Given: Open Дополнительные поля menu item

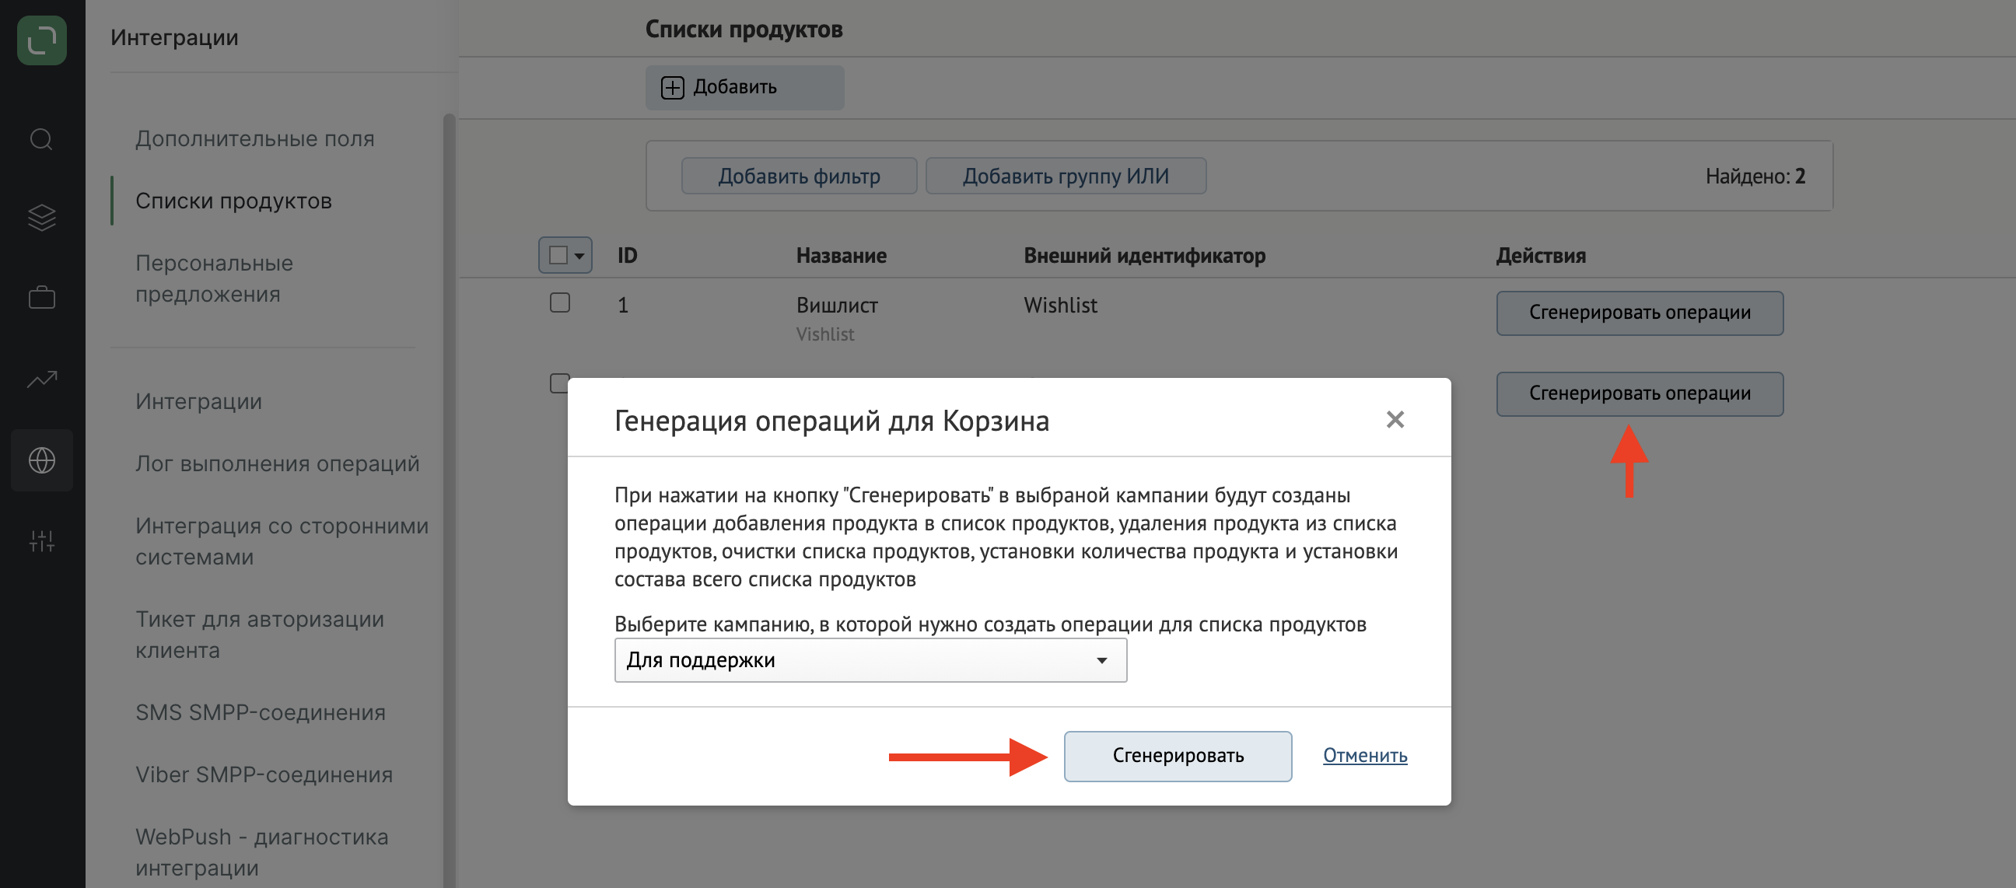Looking at the screenshot, I should coord(255,138).
